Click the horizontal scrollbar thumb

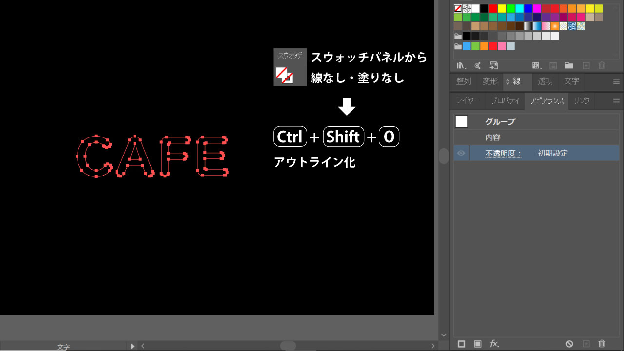[288, 346]
